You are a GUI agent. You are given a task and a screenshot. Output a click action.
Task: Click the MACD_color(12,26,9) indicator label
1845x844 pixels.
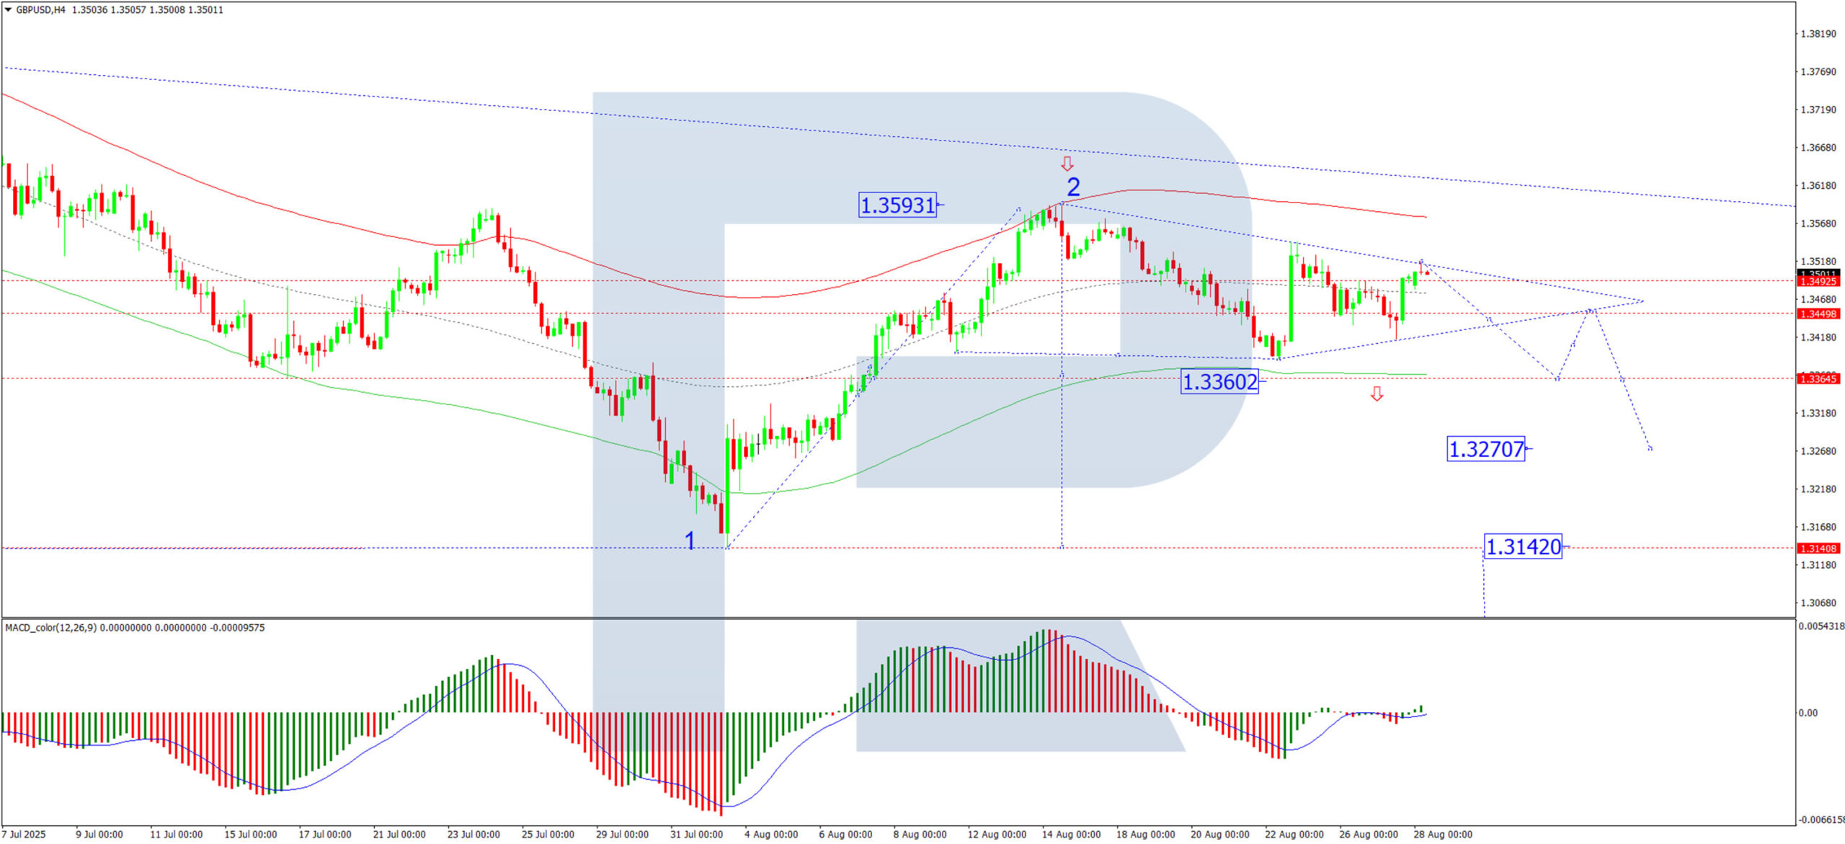point(50,628)
